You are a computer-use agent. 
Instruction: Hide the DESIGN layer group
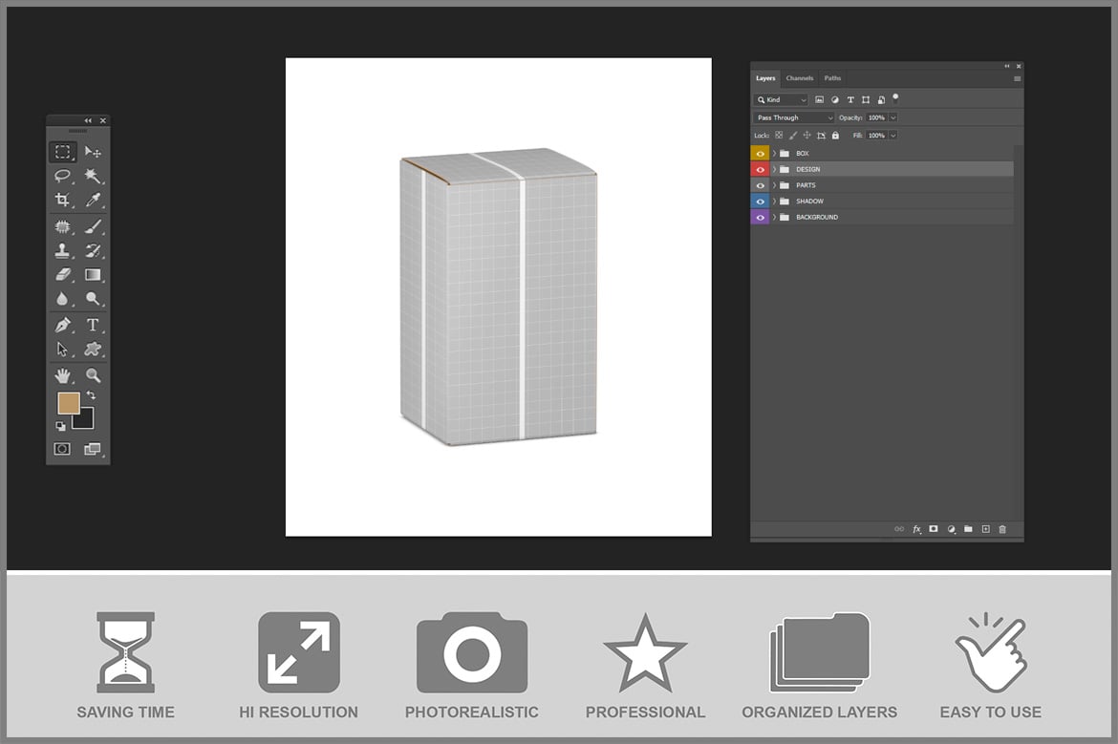click(x=760, y=170)
